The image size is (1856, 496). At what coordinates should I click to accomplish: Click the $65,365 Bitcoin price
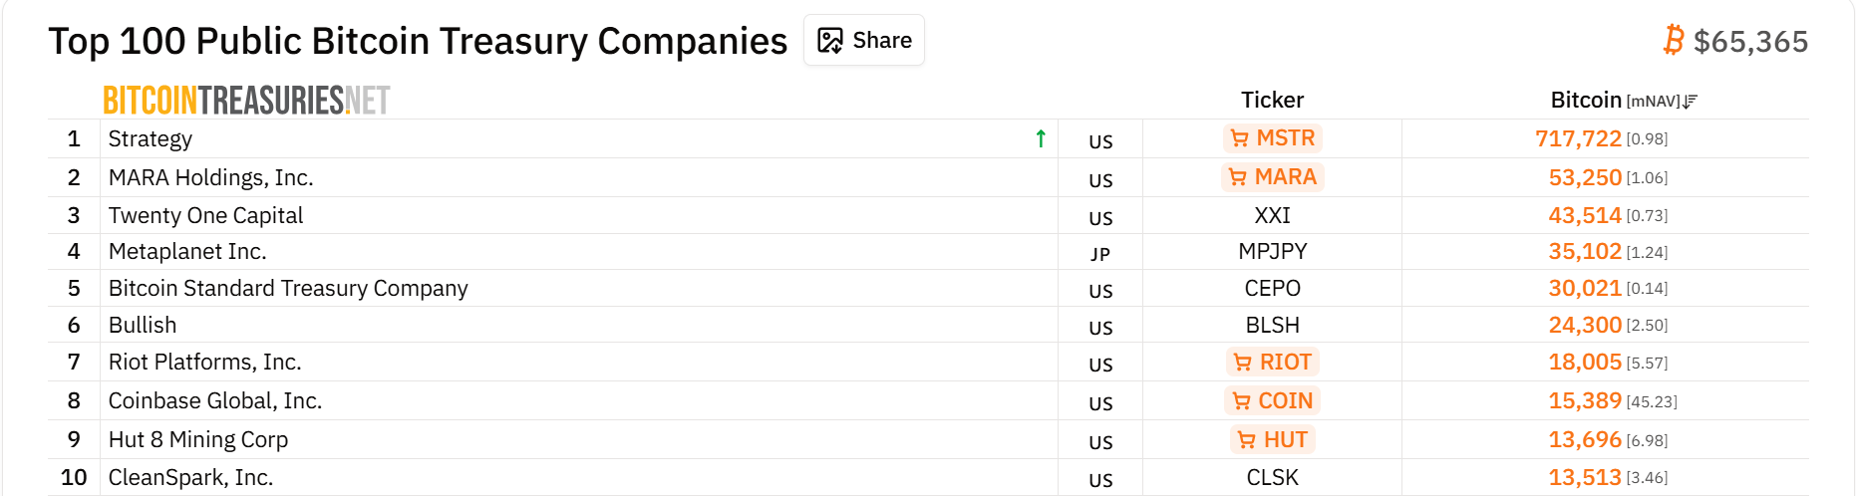tap(1750, 42)
